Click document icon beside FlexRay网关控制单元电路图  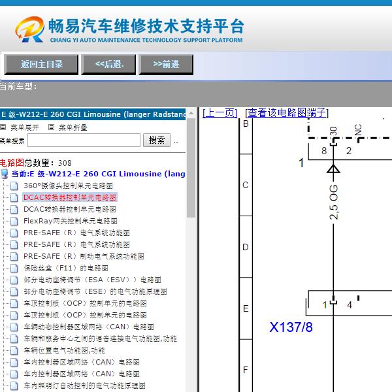pos(14,221)
